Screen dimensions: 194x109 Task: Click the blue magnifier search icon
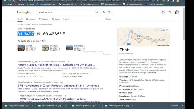pyautogui.click(x=109, y=12)
